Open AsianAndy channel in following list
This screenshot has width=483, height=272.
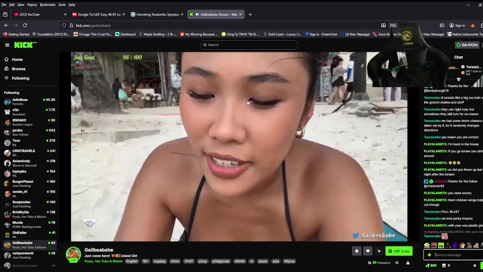point(29,163)
